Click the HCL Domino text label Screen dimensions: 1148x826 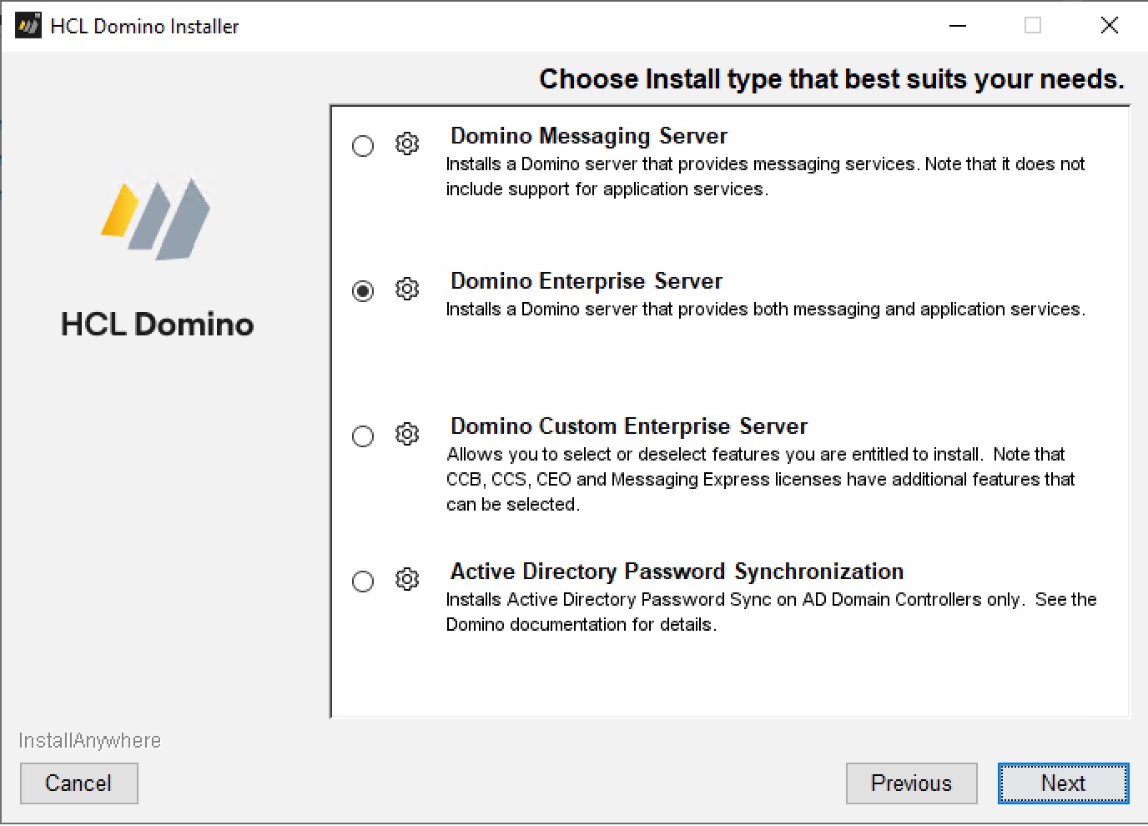[157, 325]
